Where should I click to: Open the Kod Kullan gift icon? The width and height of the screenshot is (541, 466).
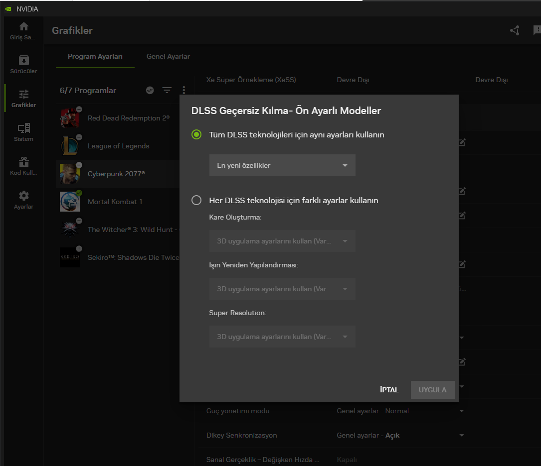pyautogui.click(x=23, y=161)
